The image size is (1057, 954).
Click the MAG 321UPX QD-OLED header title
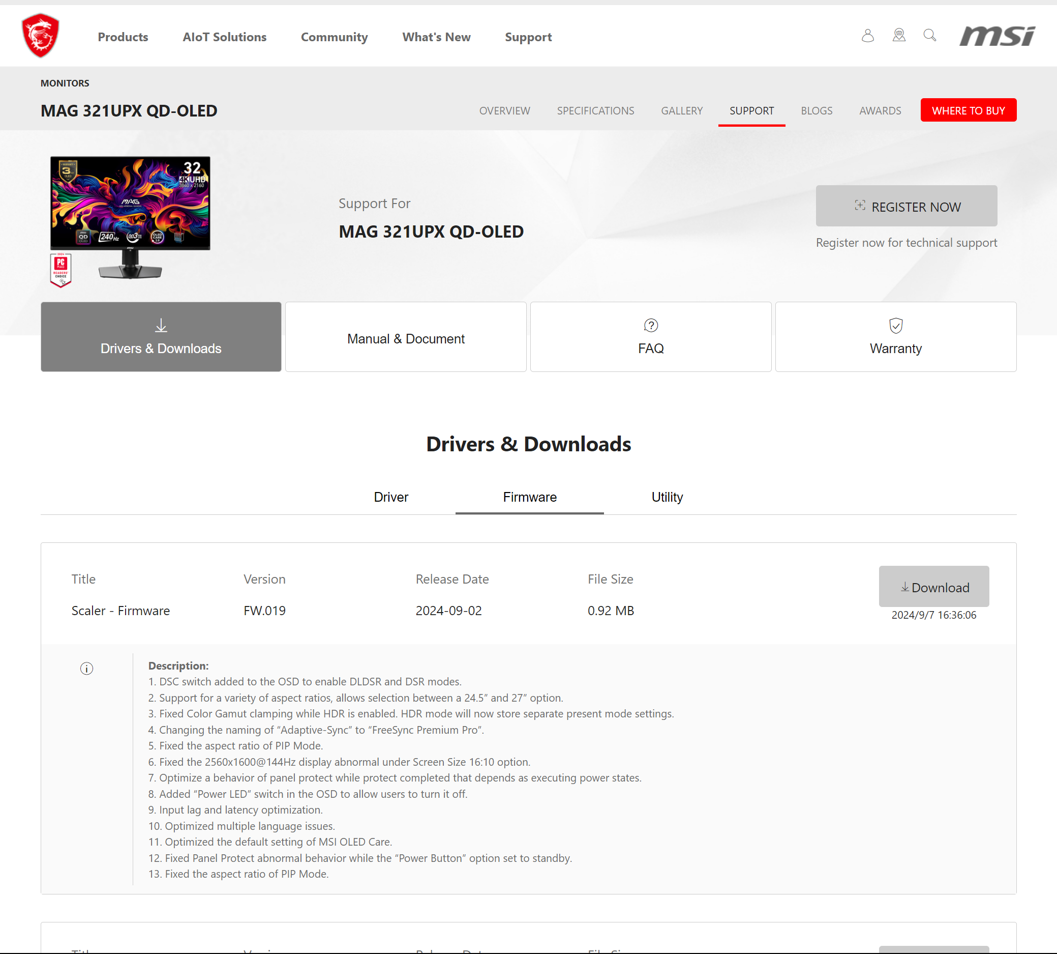(129, 110)
